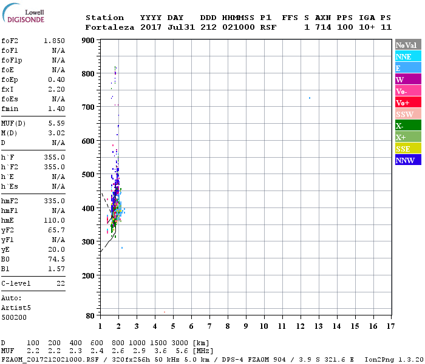The width and height of the screenshot is (425, 364).
Task: Click the isolated blue echo near 12.5 MHz
Action: (310, 98)
